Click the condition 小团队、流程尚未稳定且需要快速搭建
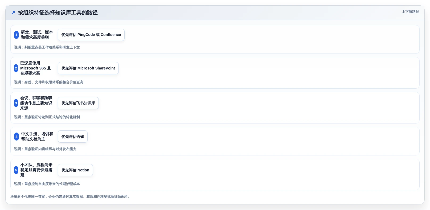 (36, 170)
